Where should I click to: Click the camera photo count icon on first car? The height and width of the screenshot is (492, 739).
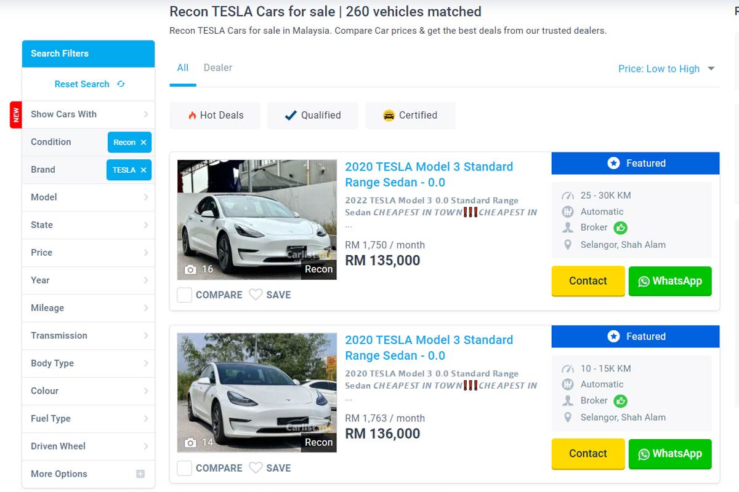point(191,269)
